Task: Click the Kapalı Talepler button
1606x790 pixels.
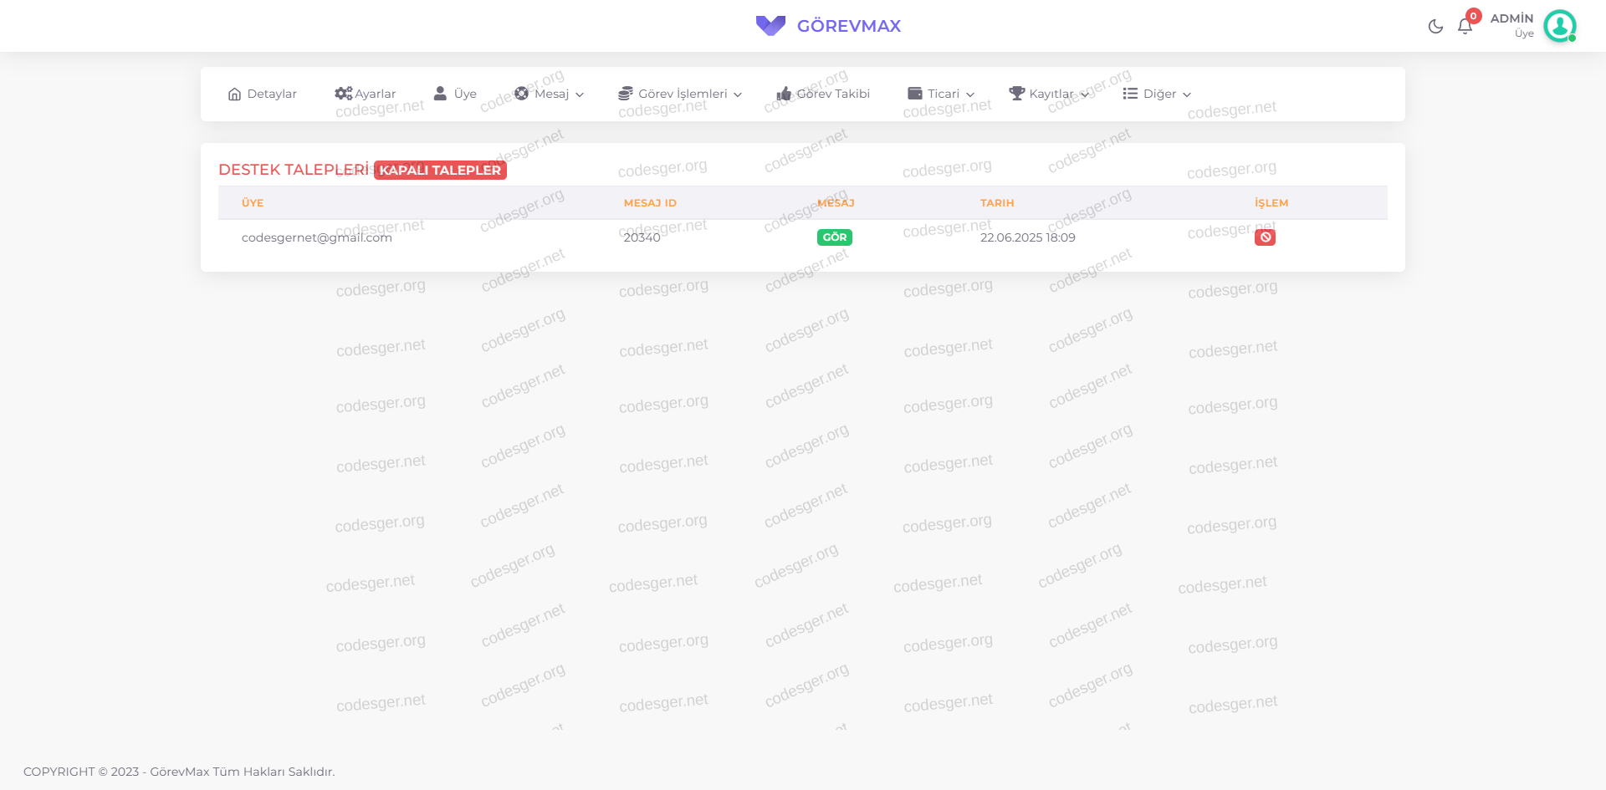Action: pyautogui.click(x=440, y=171)
